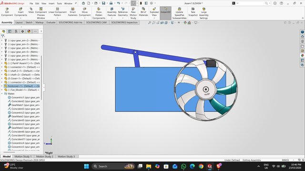The height and width of the screenshot is (171, 305).
Task: Switch to the Sketch ribbon tab
Action: coord(29,22)
